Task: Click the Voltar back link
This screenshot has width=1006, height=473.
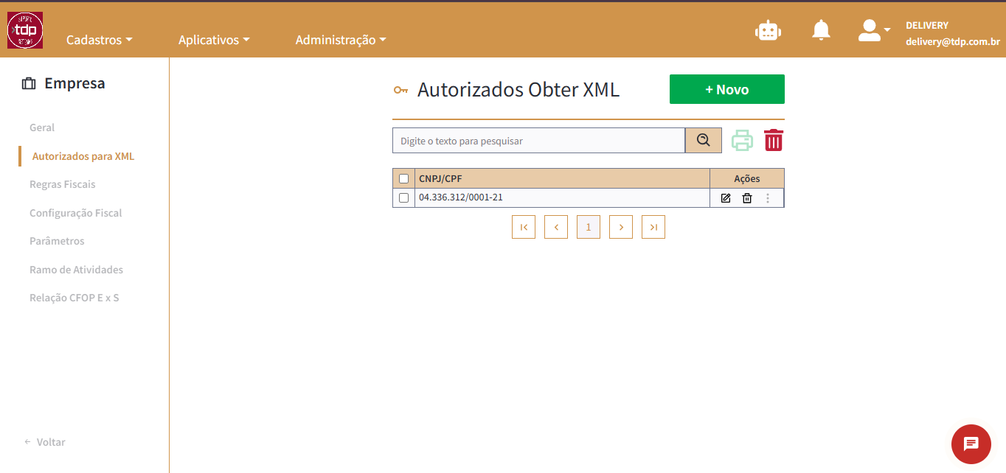Action: click(45, 442)
